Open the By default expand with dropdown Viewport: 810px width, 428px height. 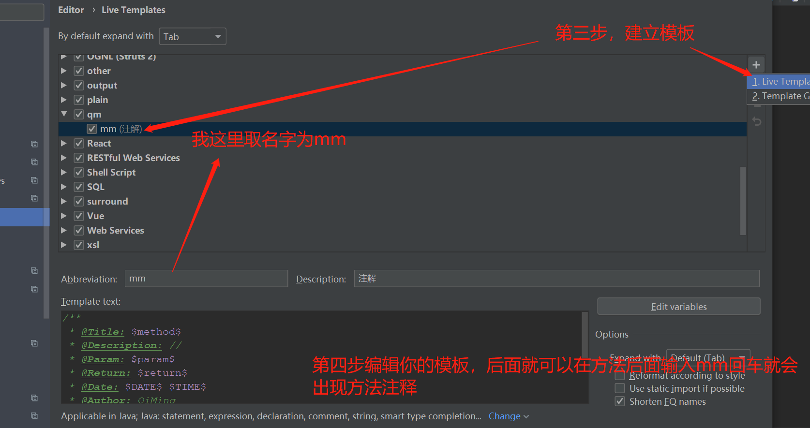[x=192, y=37]
